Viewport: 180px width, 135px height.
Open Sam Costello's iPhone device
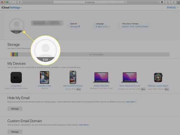[x=73, y=77]
